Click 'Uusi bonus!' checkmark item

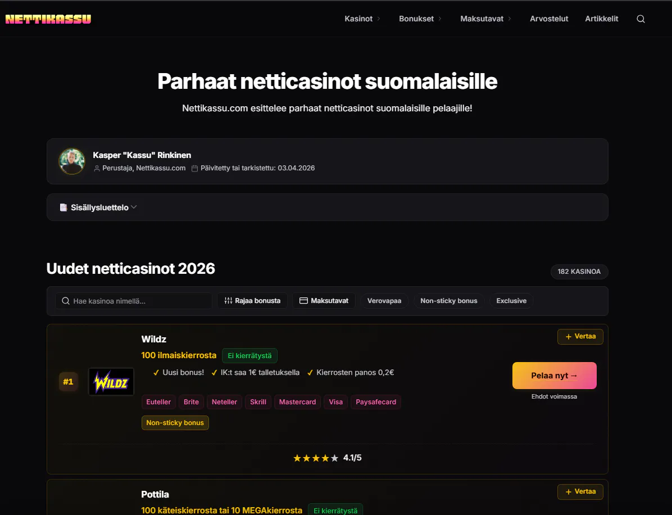(179, 373)
